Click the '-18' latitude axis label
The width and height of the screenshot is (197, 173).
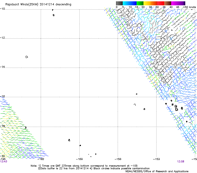[2, 126]
